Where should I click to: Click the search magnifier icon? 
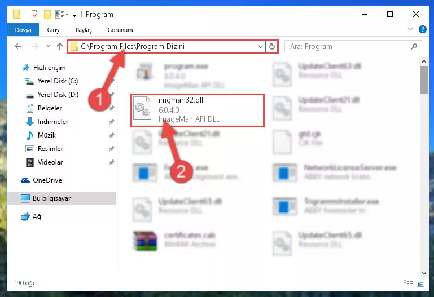click(414, 46)
